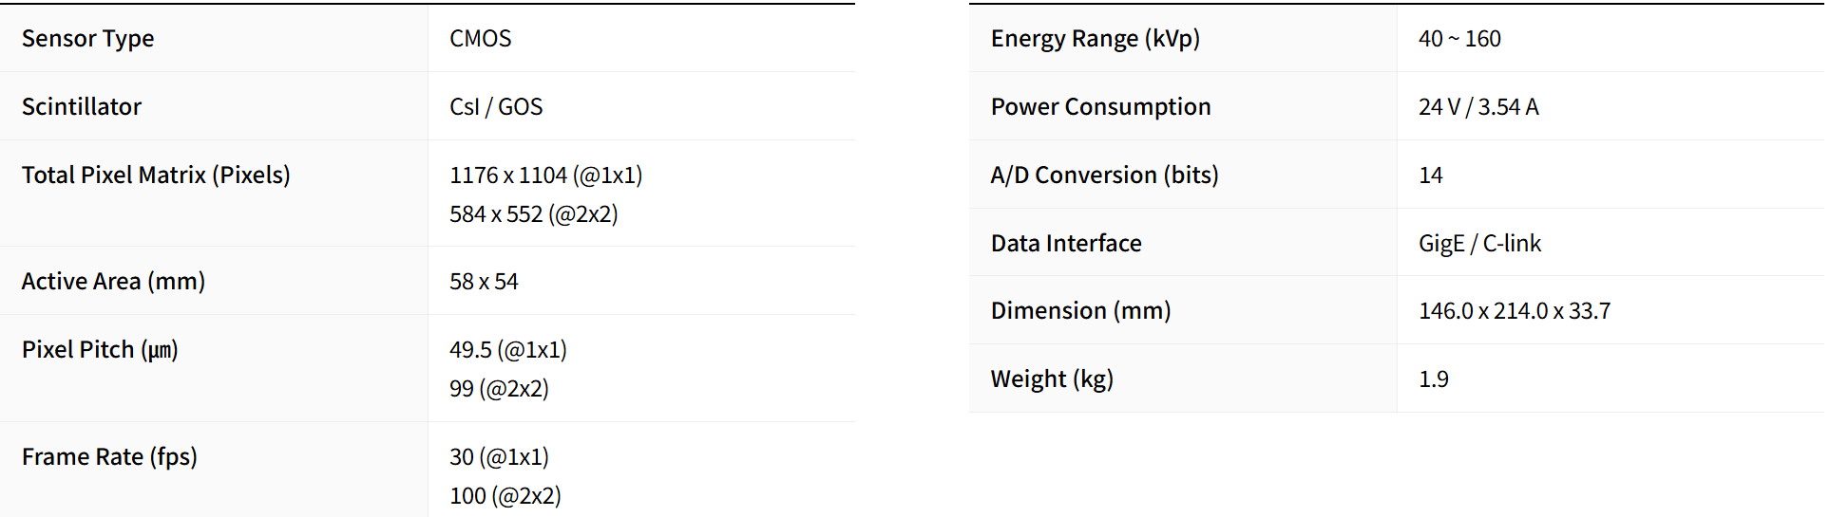
Task: Select the 1176 x 1104 resolution text
Action: (545, 175)
